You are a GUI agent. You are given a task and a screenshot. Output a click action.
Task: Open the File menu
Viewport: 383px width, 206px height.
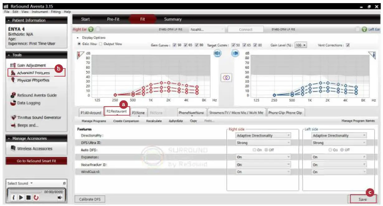click(x=7, y=12)
